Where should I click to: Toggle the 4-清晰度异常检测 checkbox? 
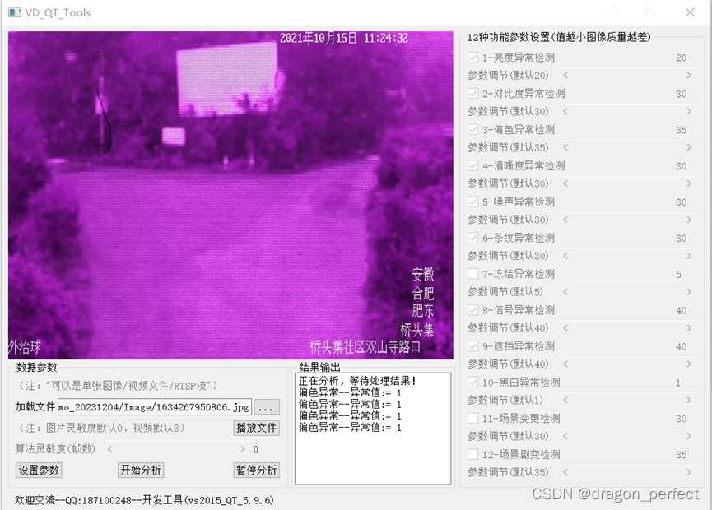pyautogui.click(x=472, y=165)
